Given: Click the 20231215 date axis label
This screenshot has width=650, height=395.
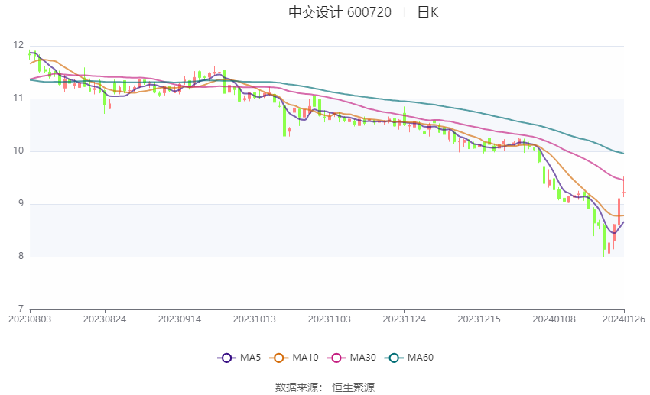Looking at the screenshot, I should 479,319.
